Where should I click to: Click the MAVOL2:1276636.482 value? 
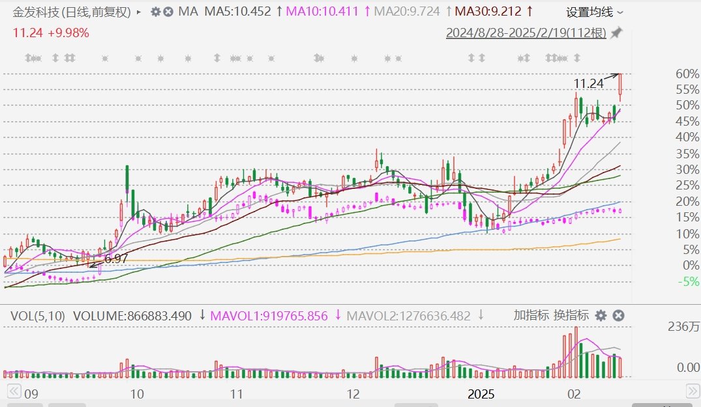(x=409, y=316)
